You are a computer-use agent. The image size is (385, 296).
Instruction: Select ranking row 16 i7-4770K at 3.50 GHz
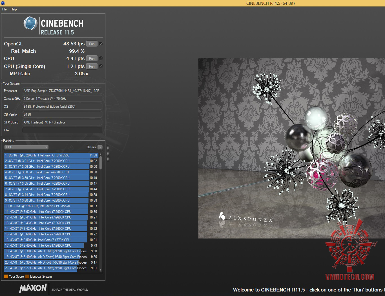pyautogui.click(x=51, y=240)
